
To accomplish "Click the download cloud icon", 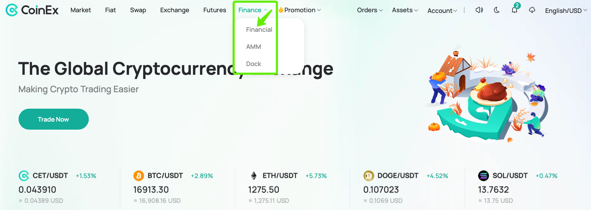I will tap(532, 10).
